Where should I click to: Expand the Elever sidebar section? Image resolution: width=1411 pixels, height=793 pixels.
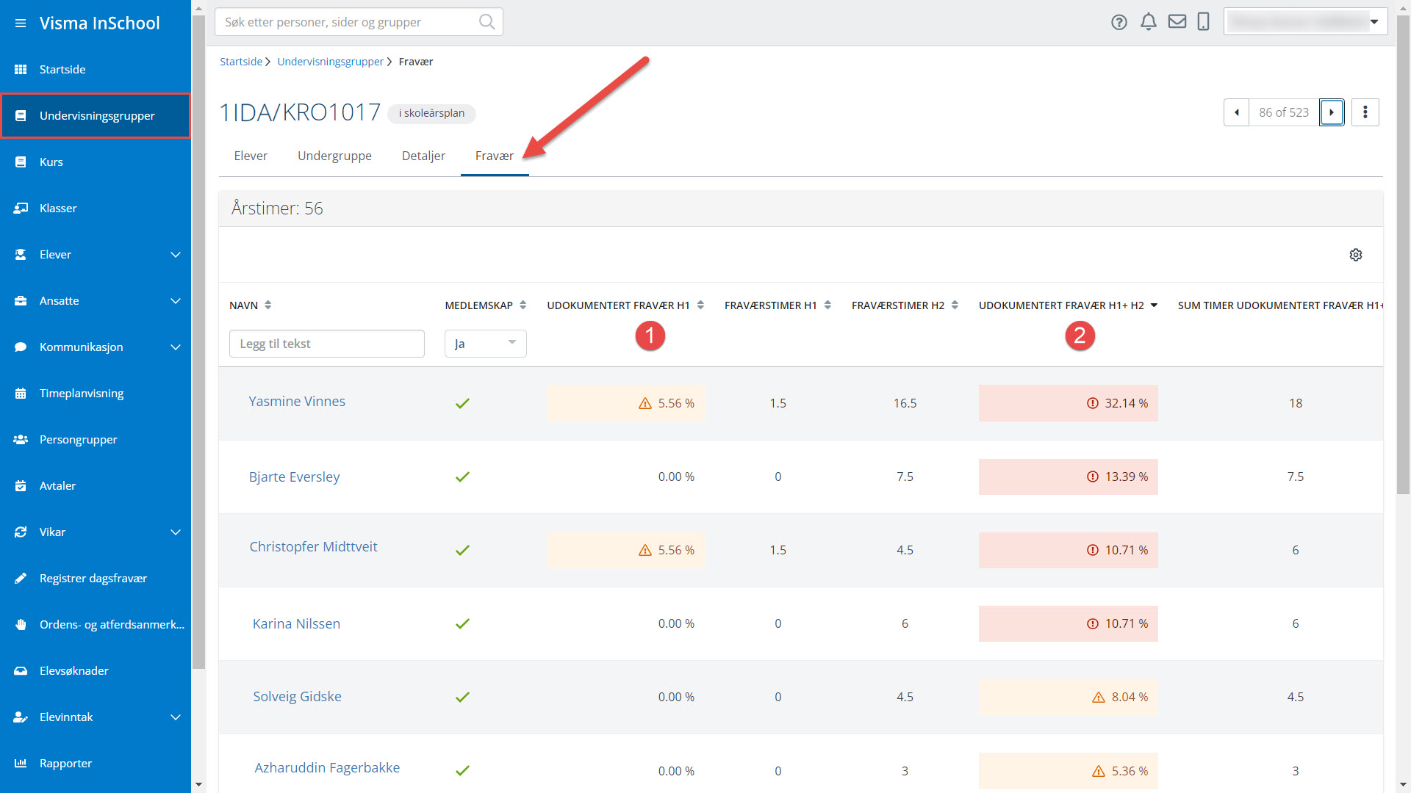(176, 255)
